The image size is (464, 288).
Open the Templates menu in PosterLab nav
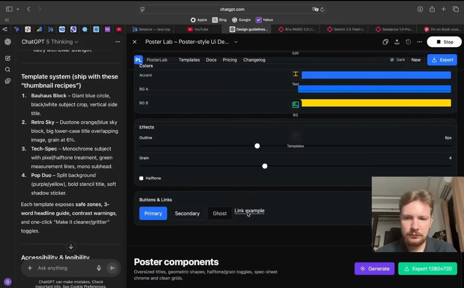click(x=189, y=60)
